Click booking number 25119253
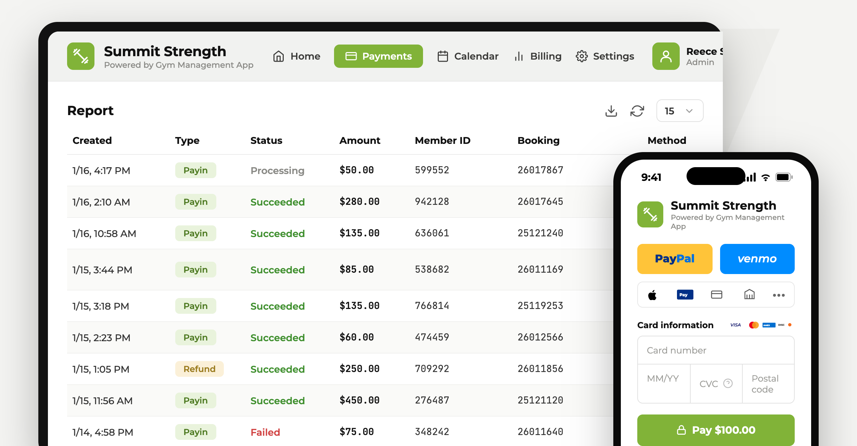 click(x=540, y=306)
